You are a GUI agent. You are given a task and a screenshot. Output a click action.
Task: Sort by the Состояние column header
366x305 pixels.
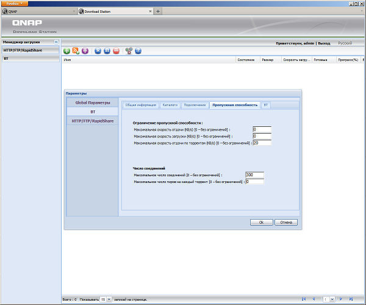248,60
